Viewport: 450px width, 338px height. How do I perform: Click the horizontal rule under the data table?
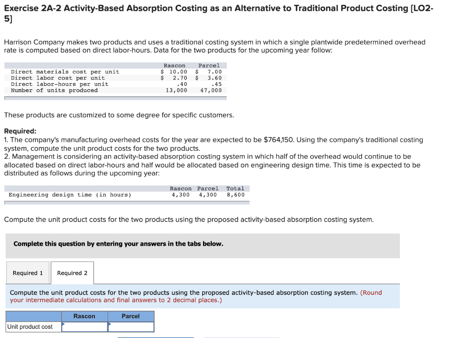pos(115,98)
